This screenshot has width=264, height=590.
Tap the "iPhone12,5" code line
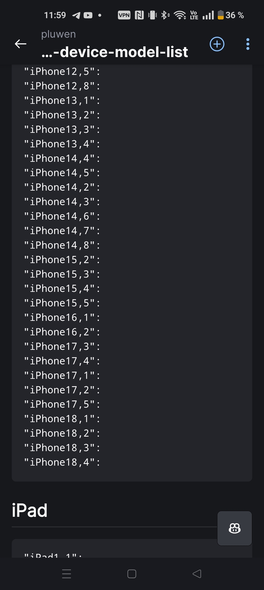click(62, 72)
